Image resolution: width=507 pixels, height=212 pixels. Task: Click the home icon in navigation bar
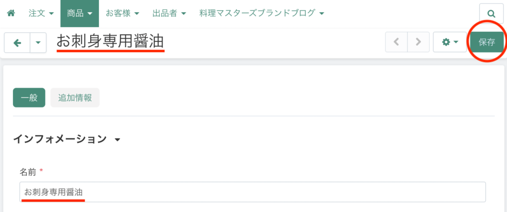click(x=10, y=13)
